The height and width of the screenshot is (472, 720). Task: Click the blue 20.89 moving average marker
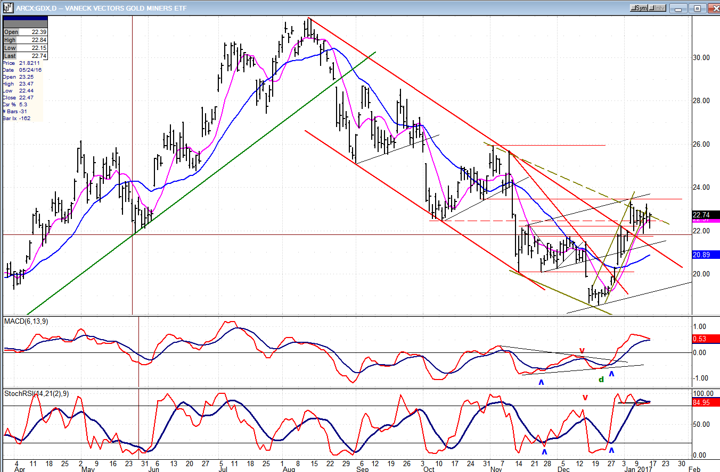tap(706, 255)
